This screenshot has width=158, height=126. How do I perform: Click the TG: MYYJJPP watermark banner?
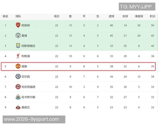pyautogui.click(x=136, y=7)
